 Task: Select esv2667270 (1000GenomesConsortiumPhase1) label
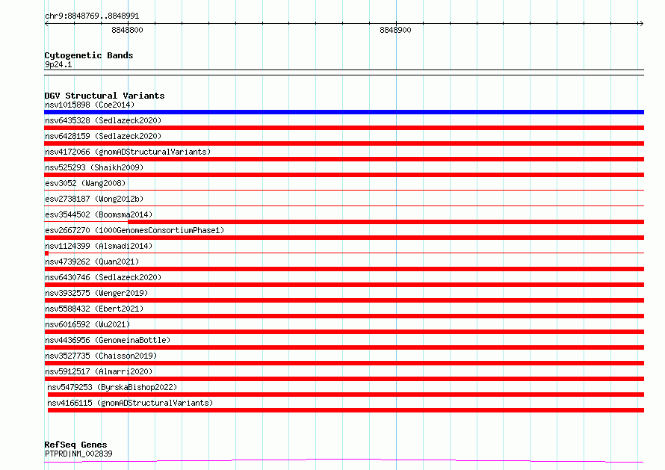click(x=134, y=230)
